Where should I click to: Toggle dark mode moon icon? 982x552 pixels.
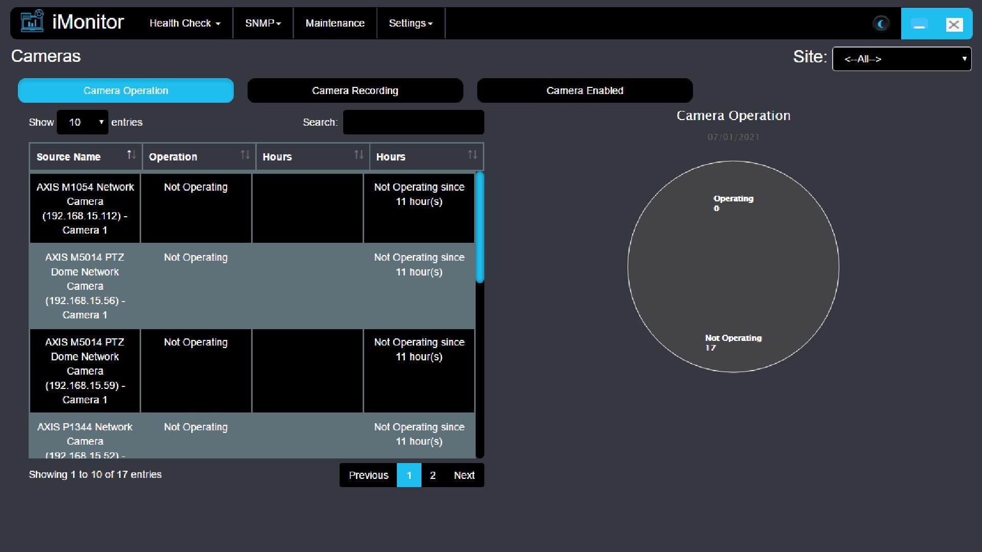click(881, 24)
